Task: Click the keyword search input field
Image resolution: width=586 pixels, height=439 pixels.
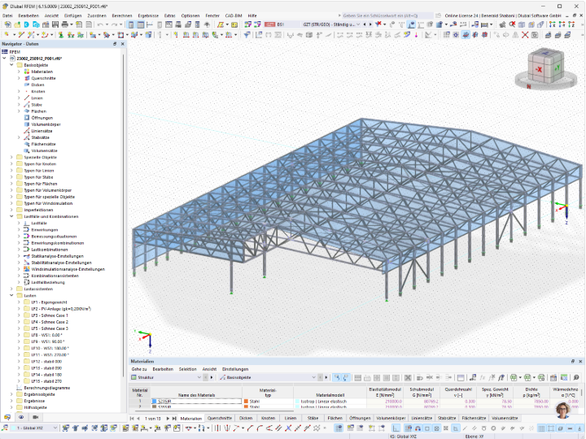Action: [388, 15]
